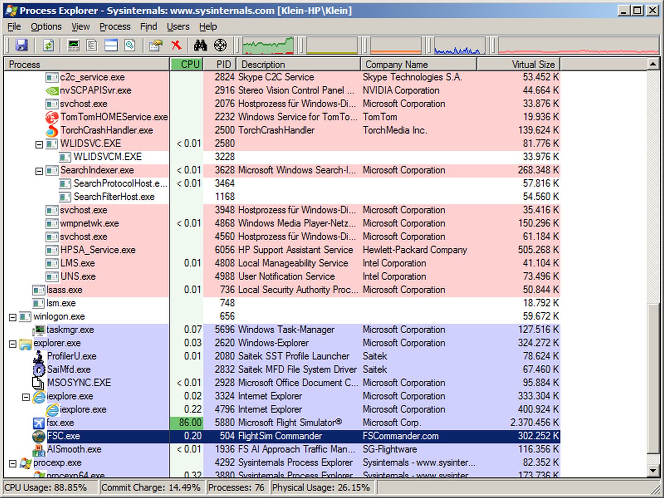664x498 pixels.
Task: Click Internet Explorer icon for PID 4796
Action: coord(52,410)
